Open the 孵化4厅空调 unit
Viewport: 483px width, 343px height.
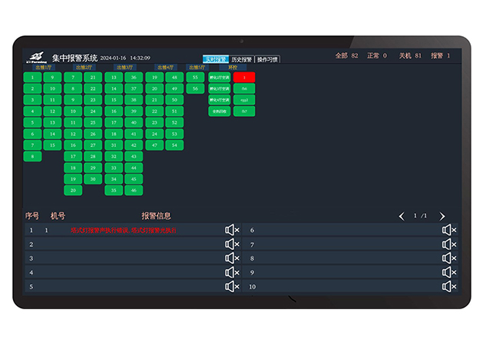point(220,100)
